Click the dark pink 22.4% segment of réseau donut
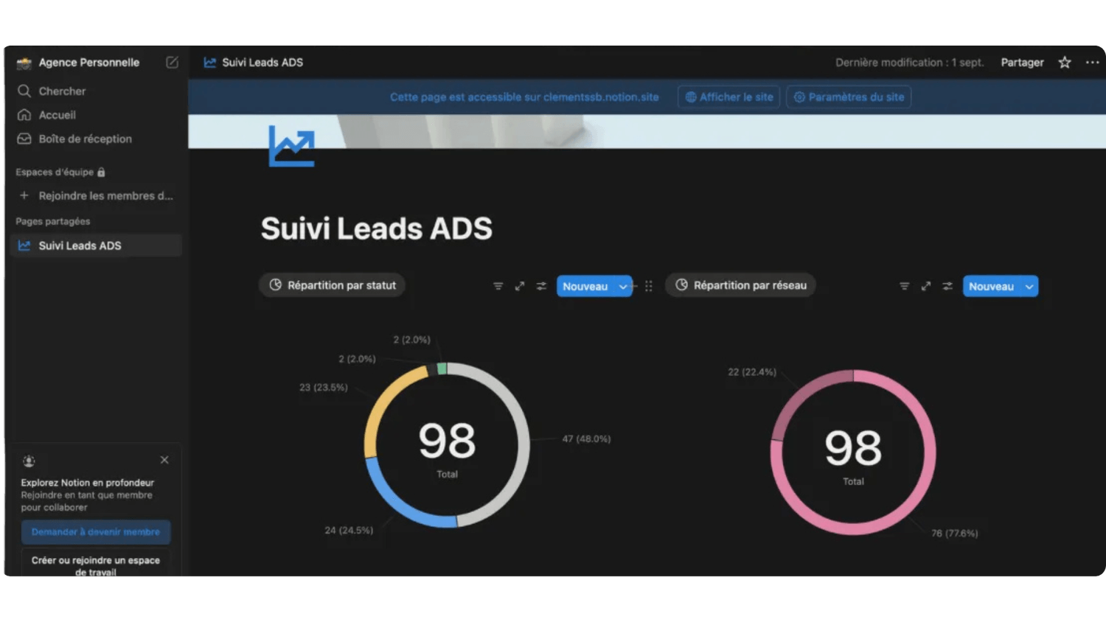Image resolution: width=1106 pixels, height=622 pixels. tap(801, 395)
